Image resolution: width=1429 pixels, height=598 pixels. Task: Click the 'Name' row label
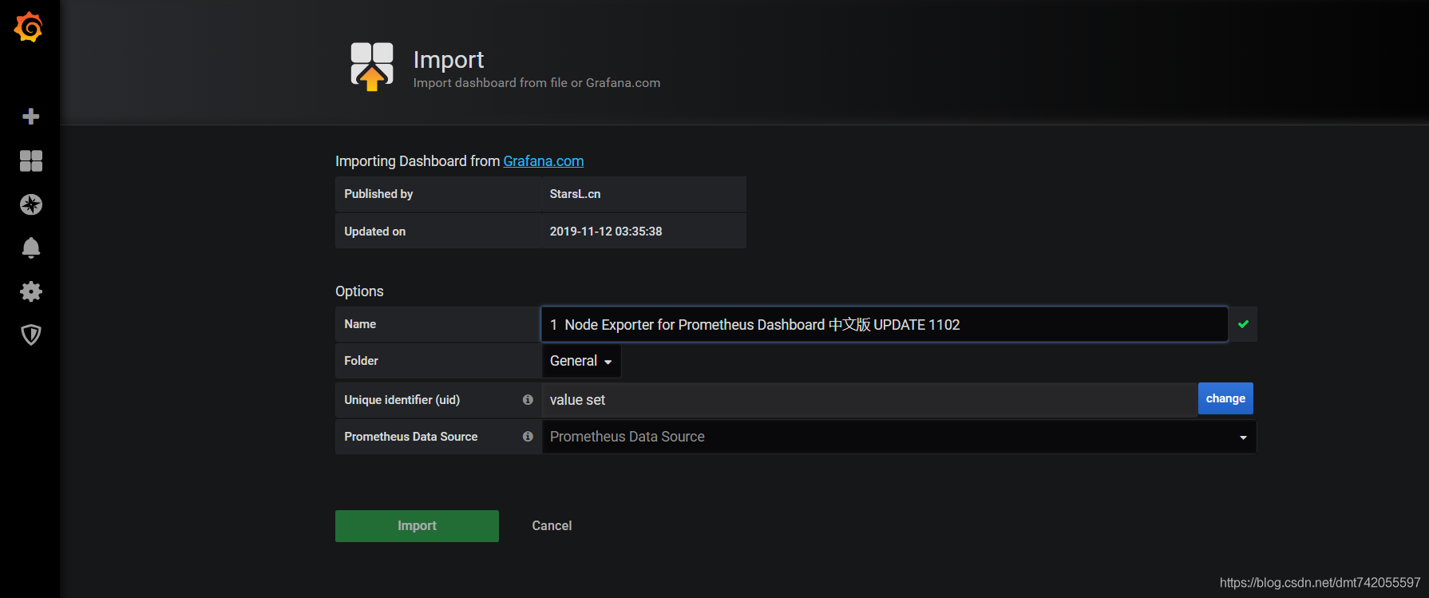(x=360, y=324)
